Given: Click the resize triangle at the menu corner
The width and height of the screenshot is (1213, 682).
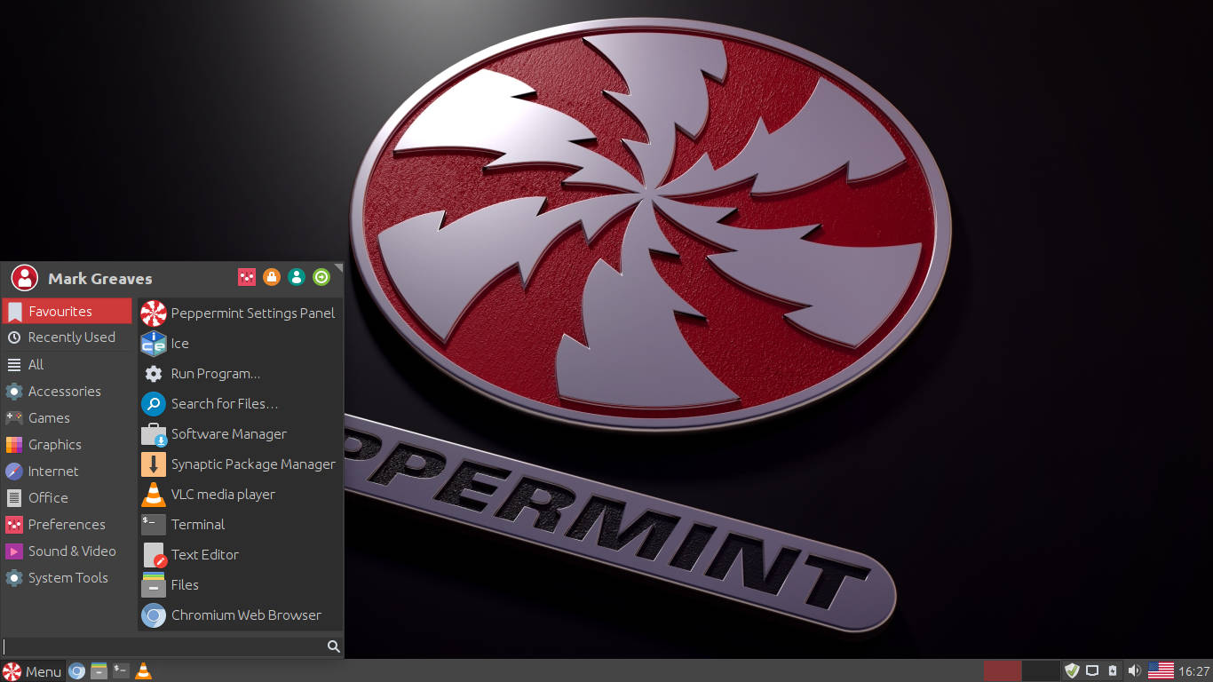Looking at the screenshot, I should pyautogui.click(x=338, y=266).
